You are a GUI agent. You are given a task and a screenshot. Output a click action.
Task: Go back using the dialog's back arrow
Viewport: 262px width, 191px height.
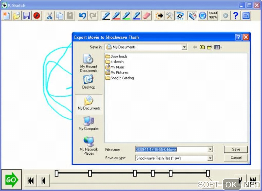tap(195, 47)
